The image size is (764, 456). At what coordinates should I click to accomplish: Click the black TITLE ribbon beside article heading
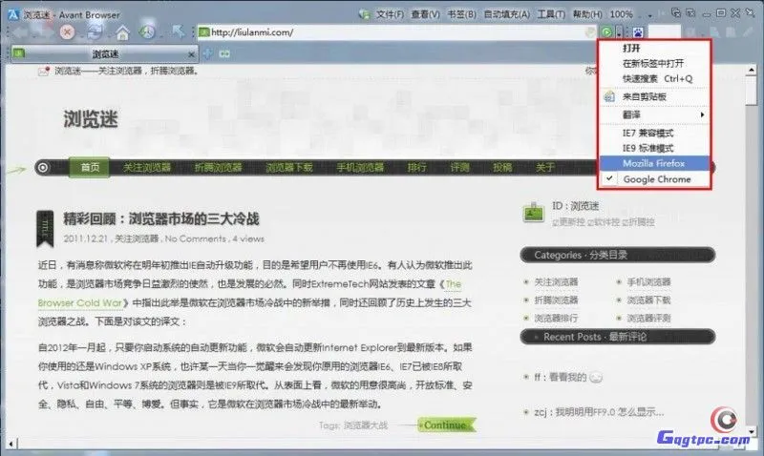(45, 228)
